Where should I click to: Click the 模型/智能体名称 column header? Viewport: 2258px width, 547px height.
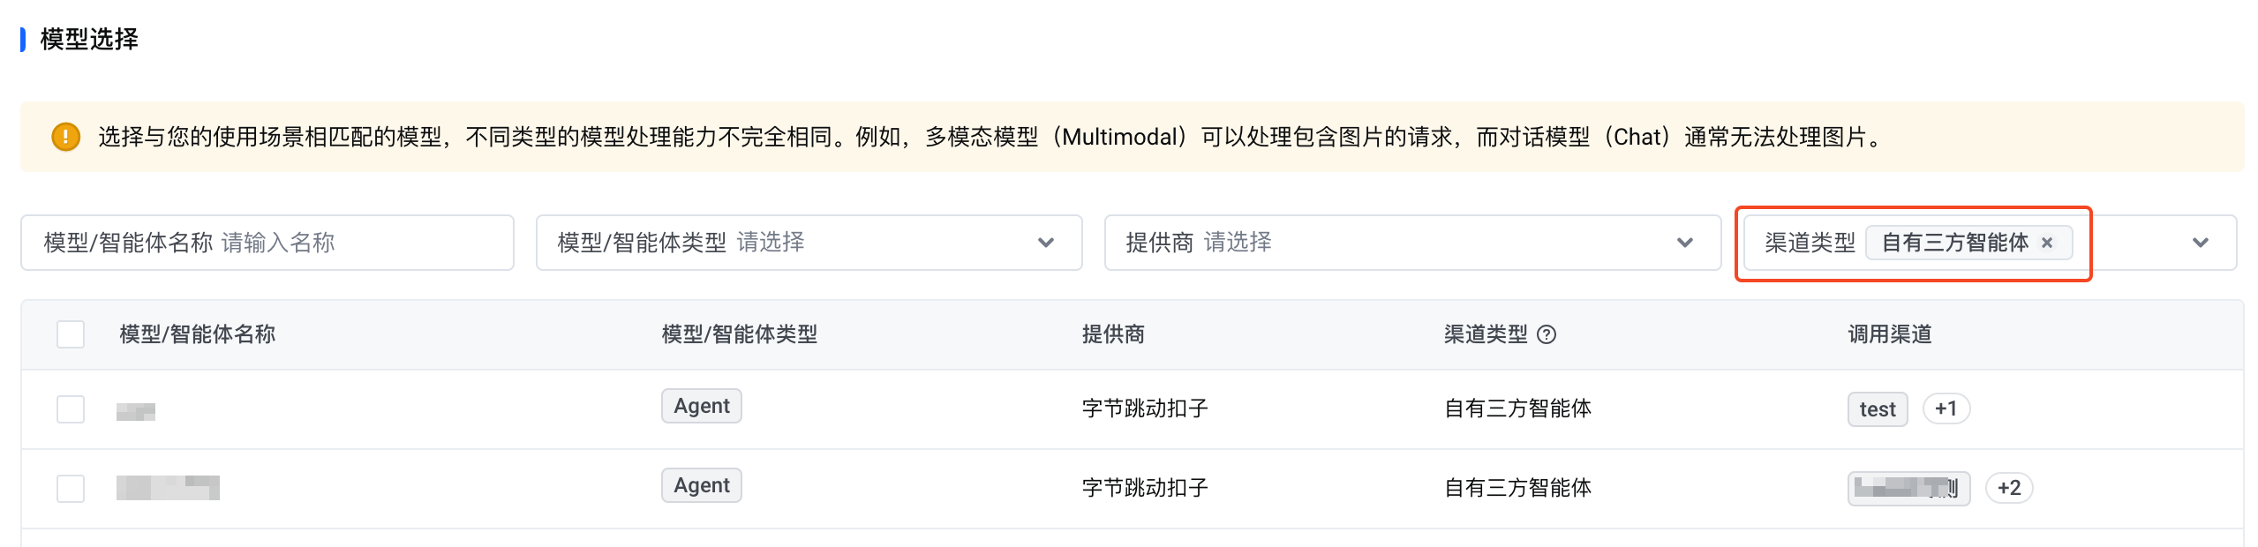198,334
